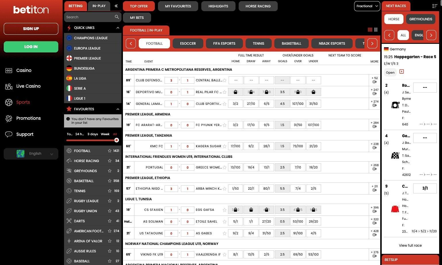The image size is (442, 265).
Task: Show next race country filters
Action: tap(431, 35)
